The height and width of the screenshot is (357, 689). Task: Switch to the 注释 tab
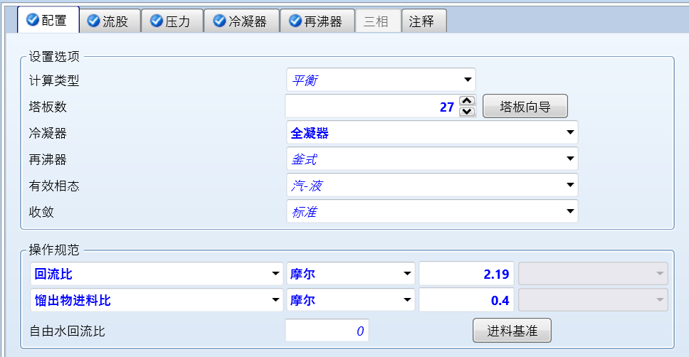[424, 21]
